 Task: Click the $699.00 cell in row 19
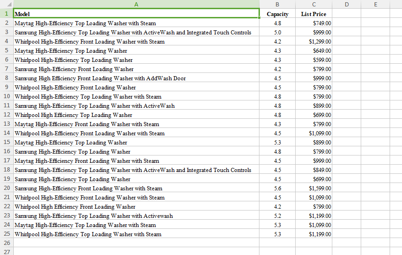[314, 179]
